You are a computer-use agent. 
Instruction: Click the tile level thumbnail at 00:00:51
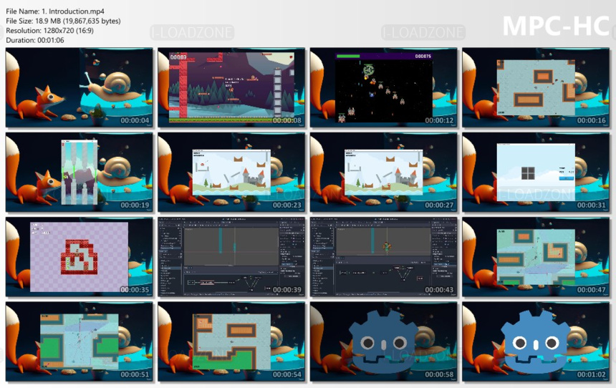[x=80, y=342]
